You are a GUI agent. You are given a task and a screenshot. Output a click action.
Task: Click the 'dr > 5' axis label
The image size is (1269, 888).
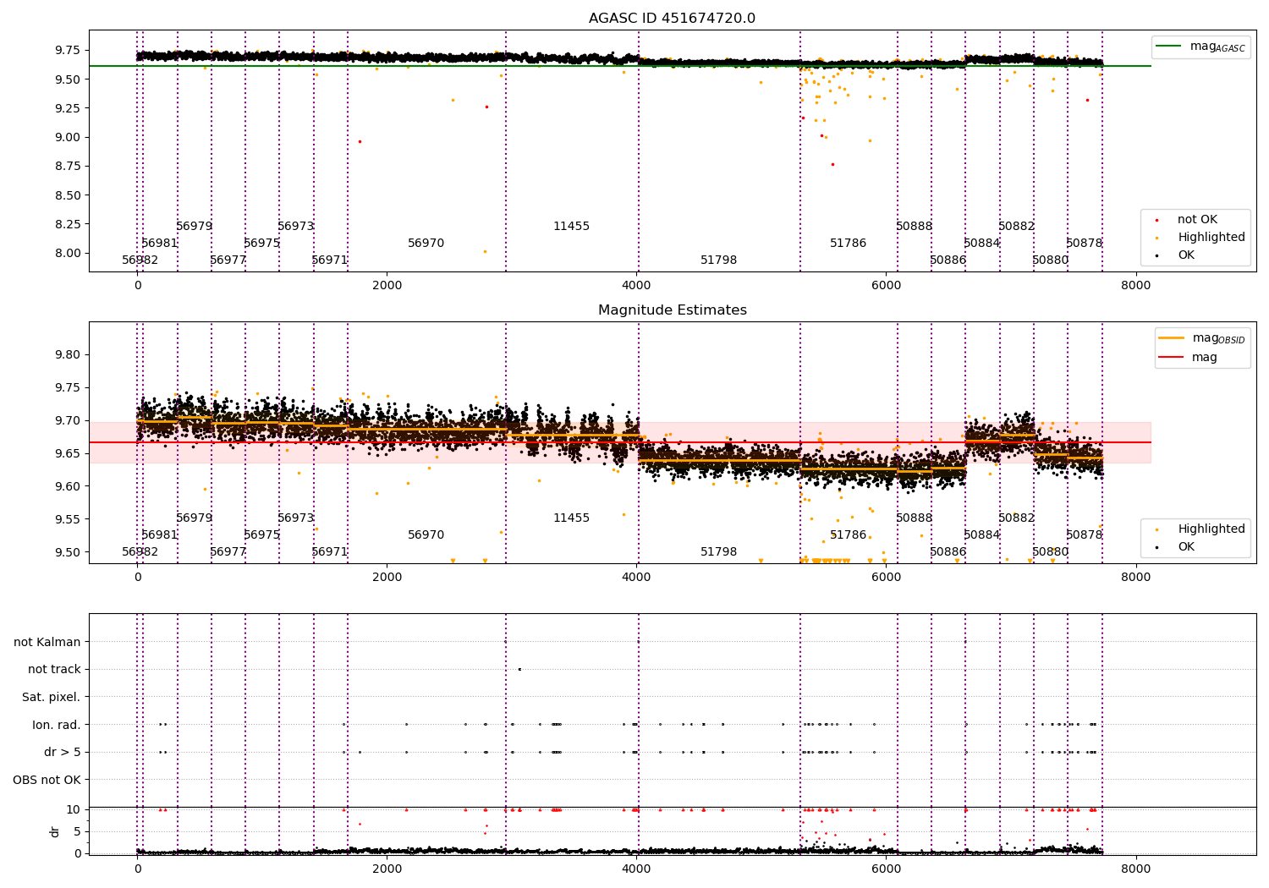coord(63,753)
